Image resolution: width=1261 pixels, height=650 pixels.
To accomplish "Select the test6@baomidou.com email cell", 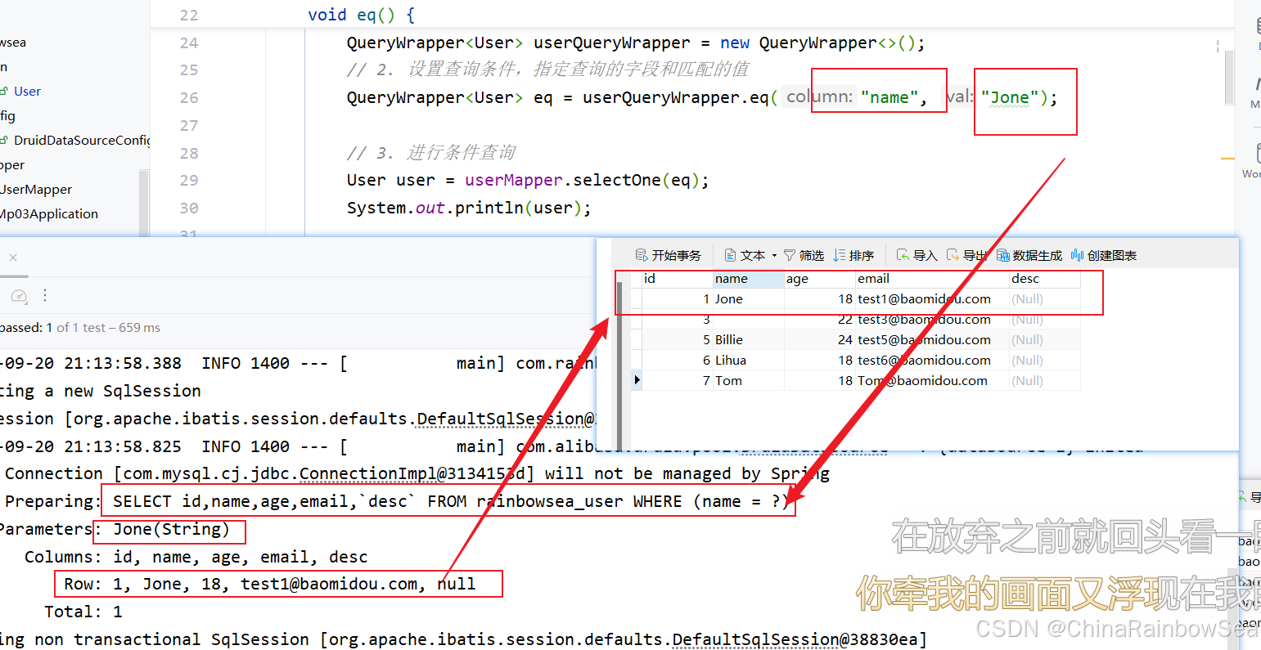I will [932, 361].
